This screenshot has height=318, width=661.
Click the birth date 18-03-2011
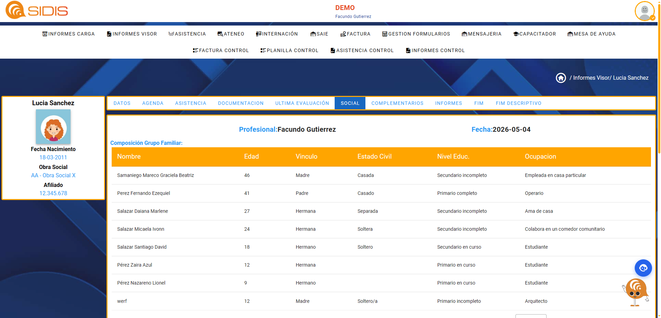[53, 157]
